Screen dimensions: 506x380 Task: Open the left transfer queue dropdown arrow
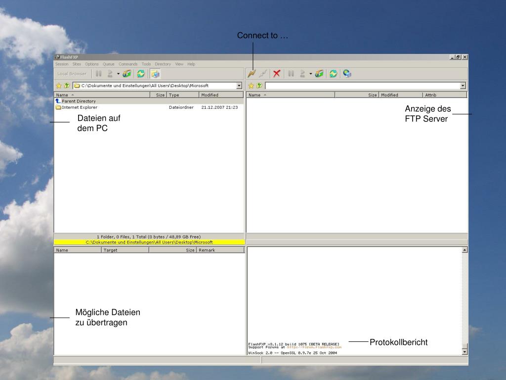[x=118, y=74]
